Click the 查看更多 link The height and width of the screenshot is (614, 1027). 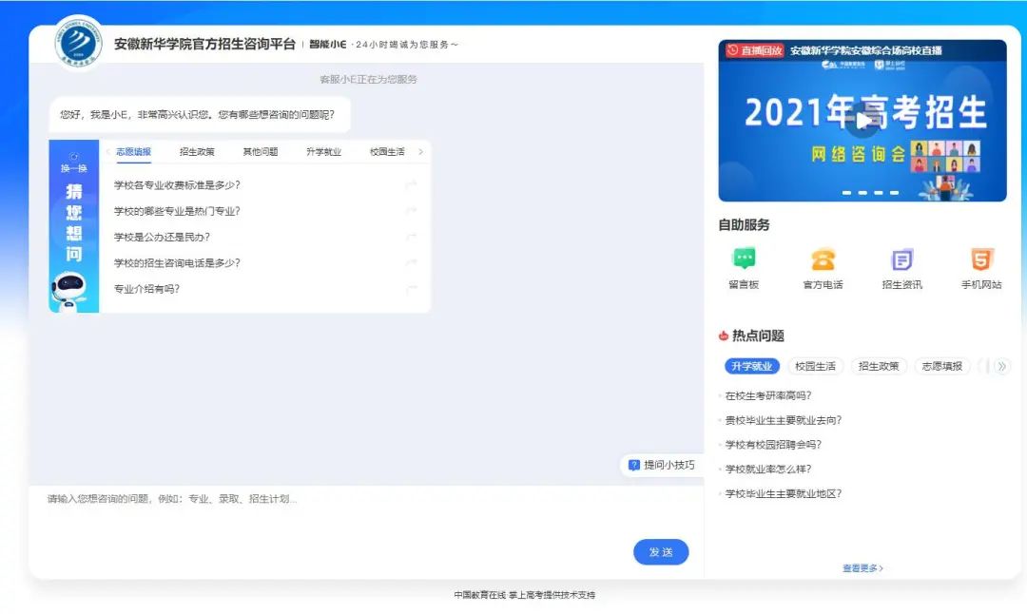click(862, 568)
